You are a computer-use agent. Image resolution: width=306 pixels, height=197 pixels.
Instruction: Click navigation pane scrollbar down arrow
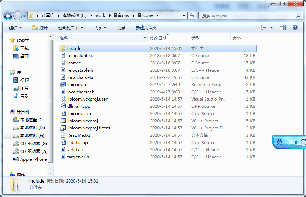tap(50, 173)
